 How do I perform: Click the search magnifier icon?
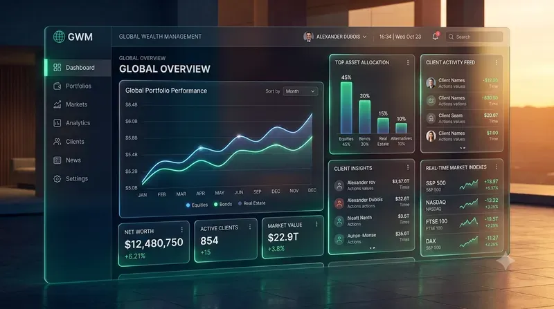tap(451, 37)
